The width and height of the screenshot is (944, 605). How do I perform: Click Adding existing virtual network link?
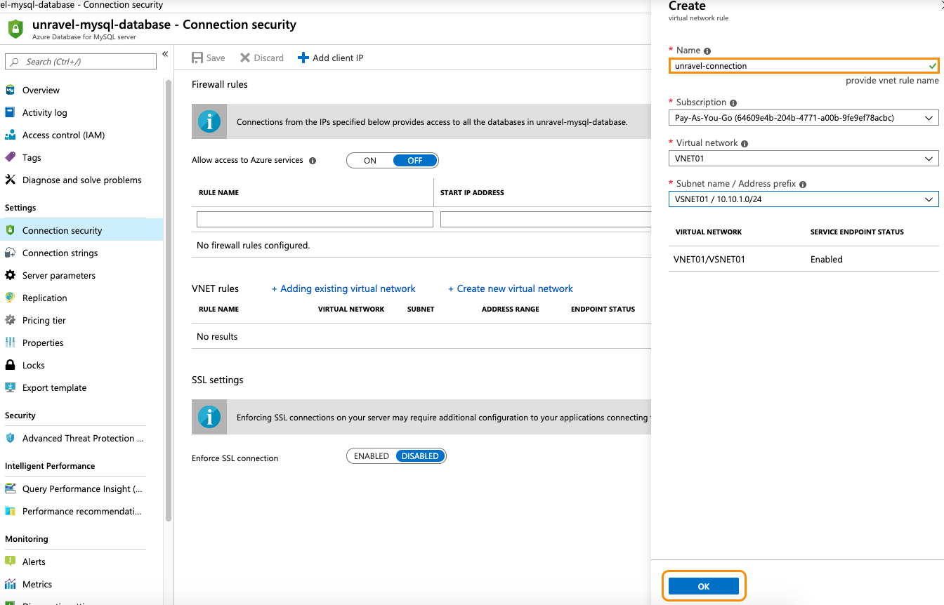pyautogui.click(x=343, y=288)
